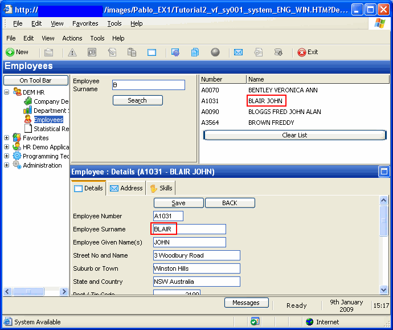Expand the Favorites tree node
This screenshot has height=330, width=393.
click(6, 138)
